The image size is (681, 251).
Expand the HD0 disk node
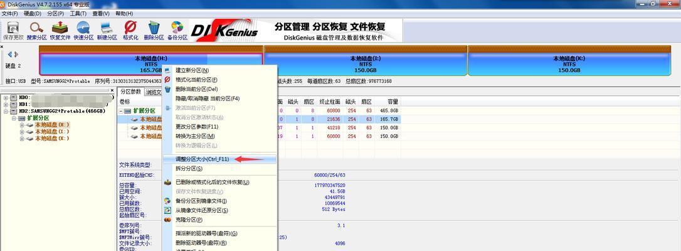[6, 97]
